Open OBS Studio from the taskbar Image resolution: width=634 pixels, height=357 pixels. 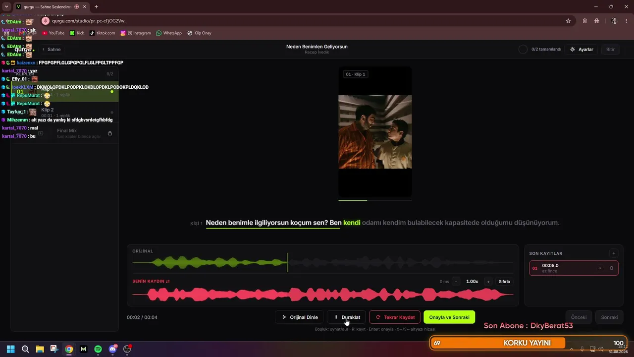127,349
